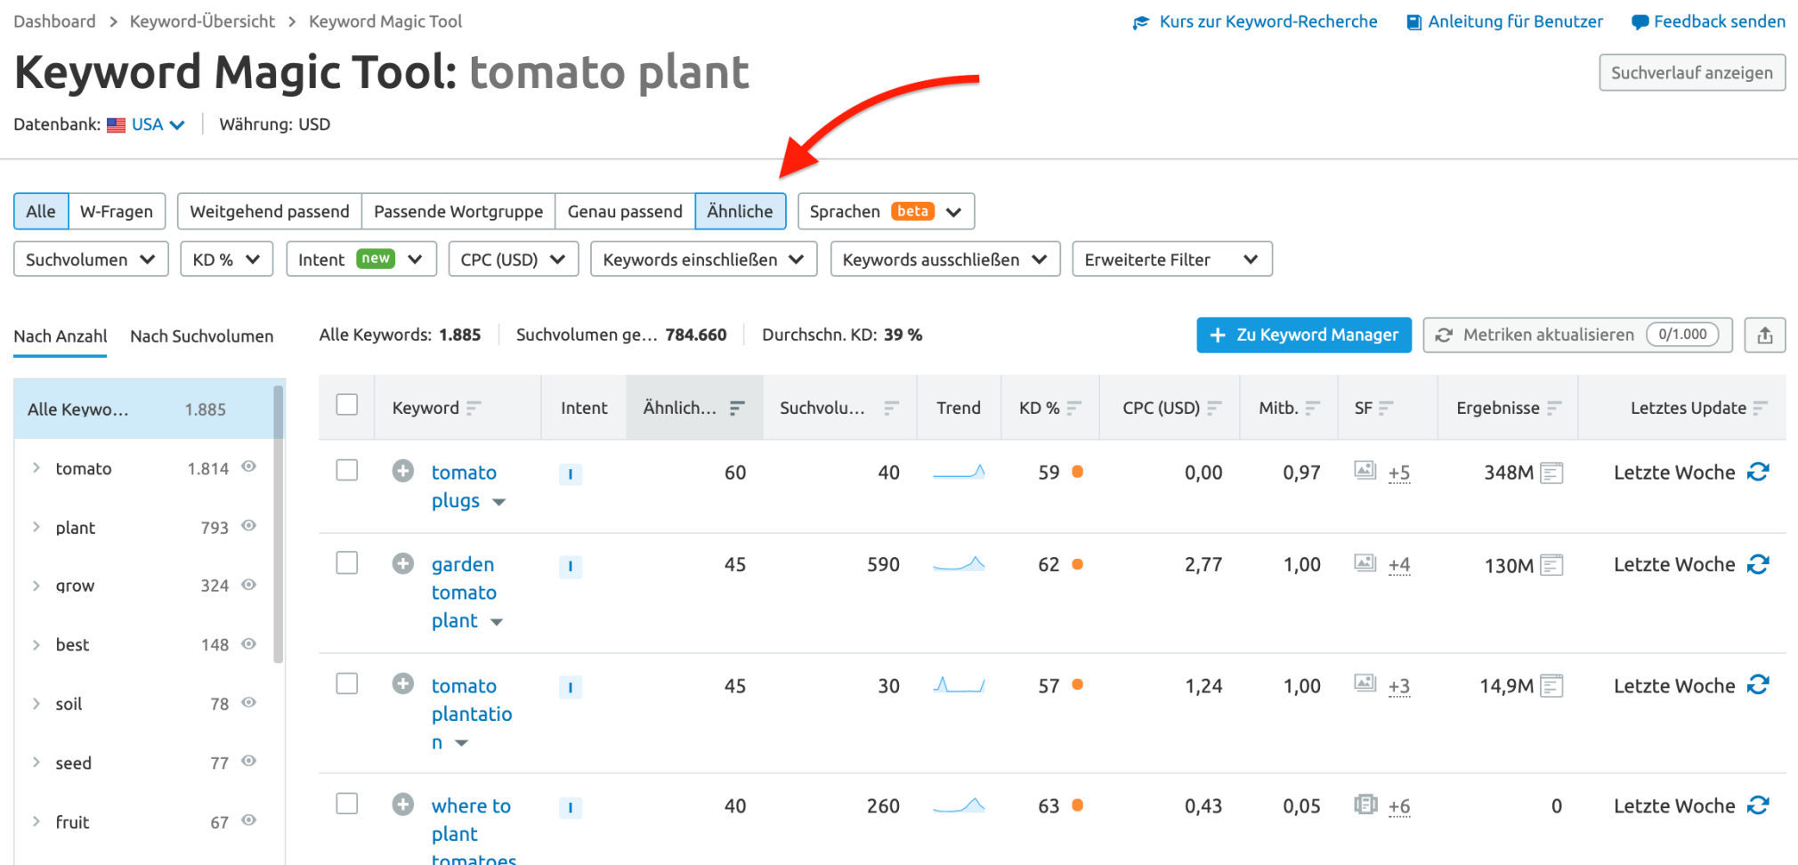Open the Suchvolumen filter dropdown
The height and width of the screenshot is (865, 1798).
pyautogui.click(x=91, y=259)
